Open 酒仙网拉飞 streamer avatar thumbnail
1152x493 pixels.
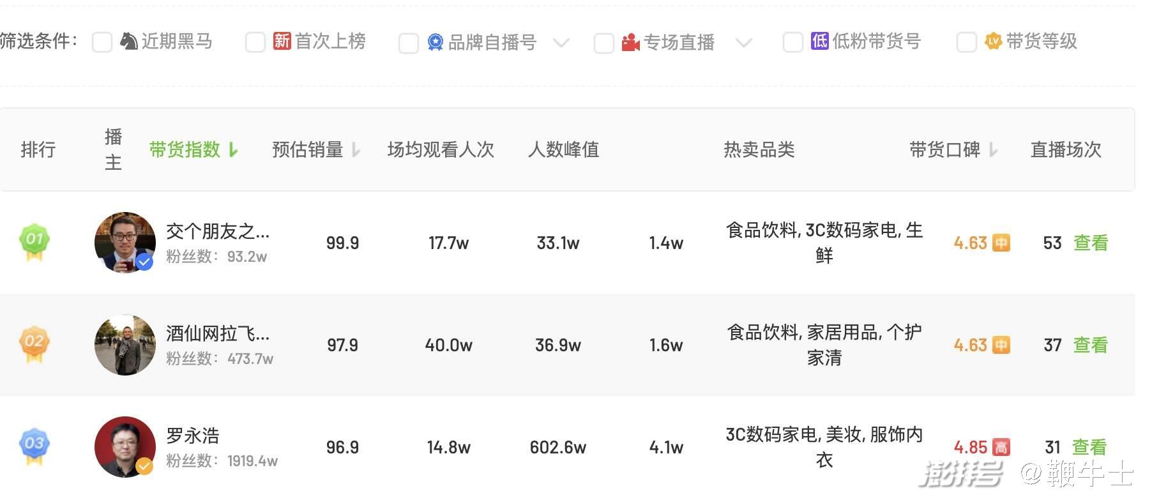click(x=125, y=345)
